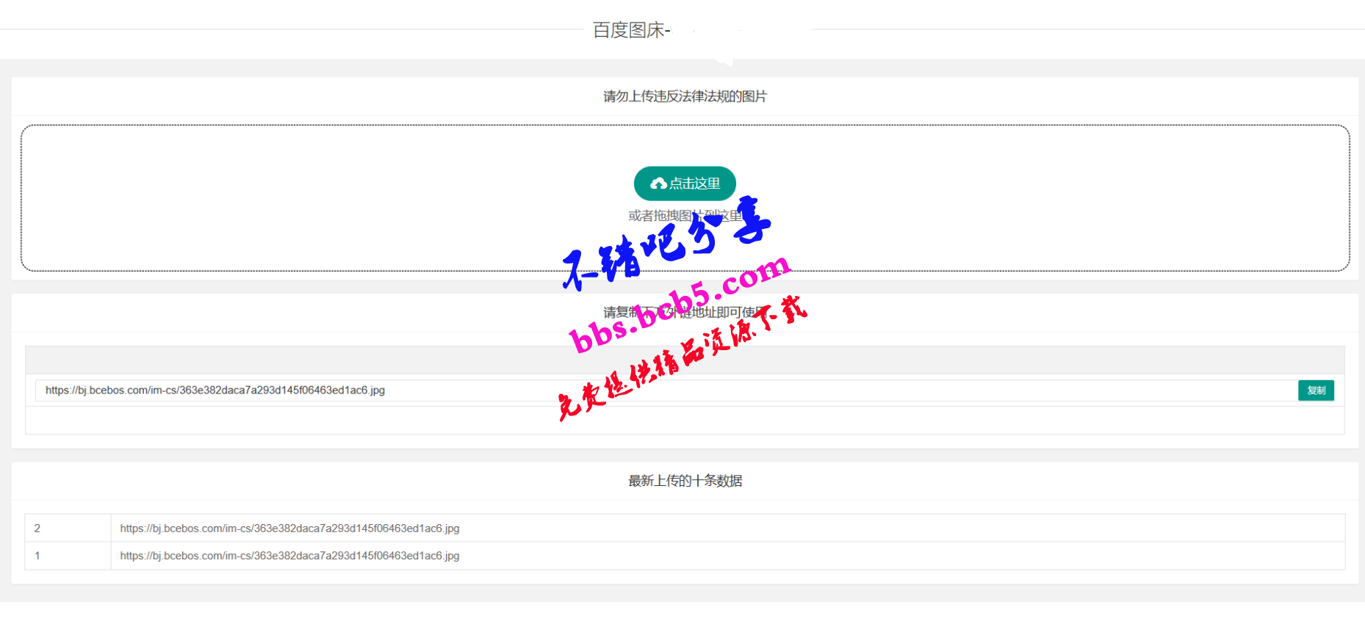Click the 复制 copy button
1365x621 pixels.
point(1316,391)
